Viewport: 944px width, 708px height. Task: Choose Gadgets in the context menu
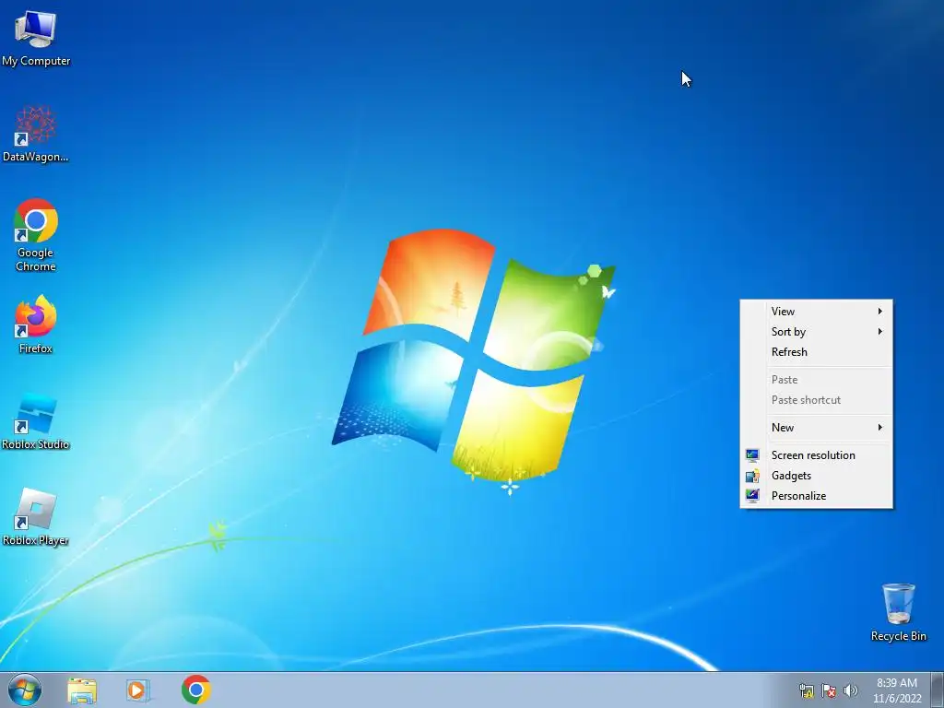(x=817, y=476)
